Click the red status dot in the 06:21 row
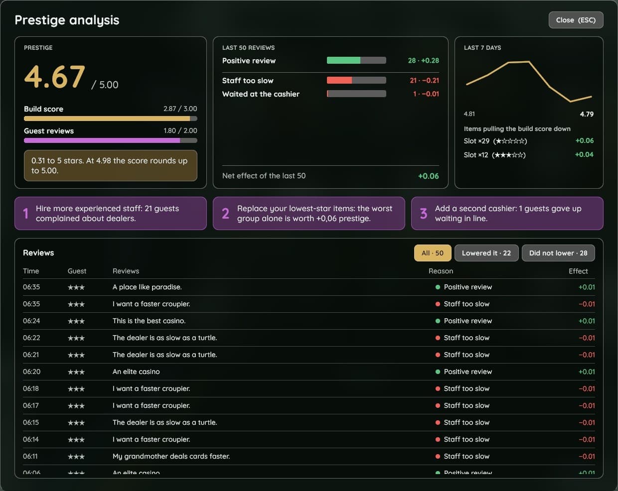 [438, 355]
